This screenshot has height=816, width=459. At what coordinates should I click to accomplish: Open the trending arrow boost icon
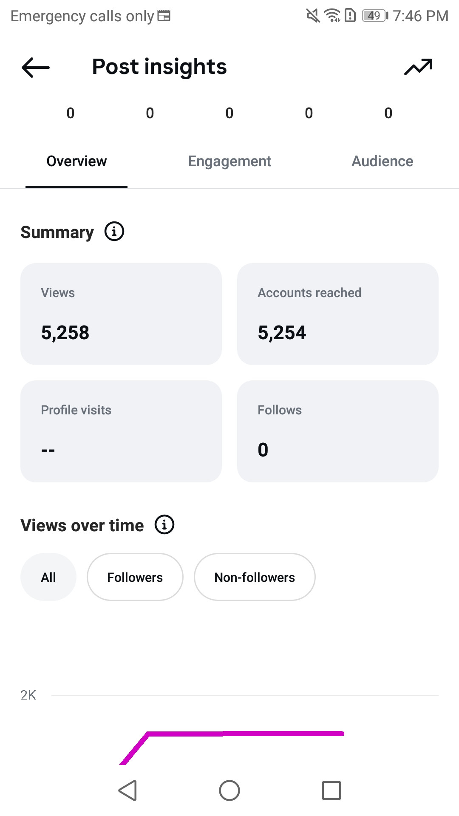click(x=418, y=67)
